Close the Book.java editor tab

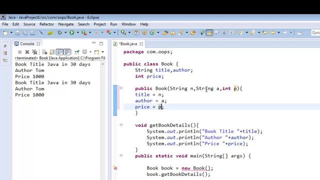coord(141,44)
